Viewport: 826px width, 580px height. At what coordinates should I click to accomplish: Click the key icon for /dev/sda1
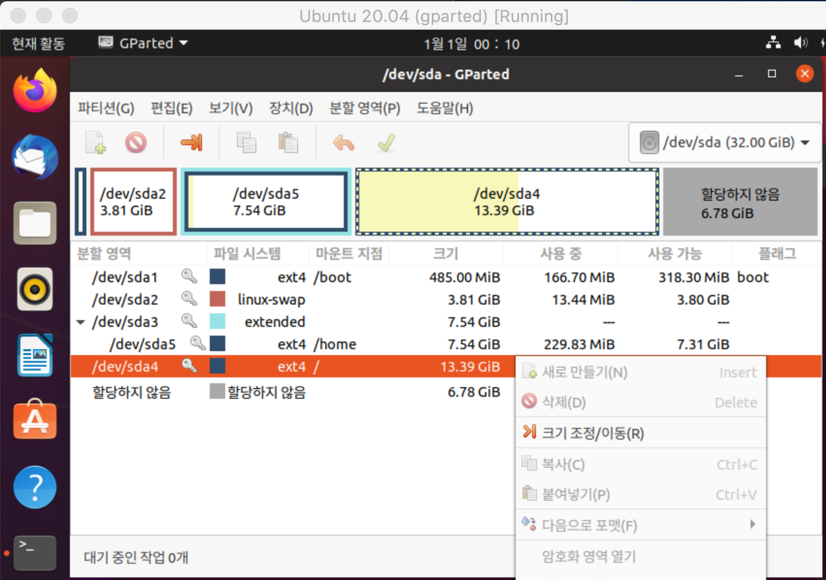pyautogui.click(x=189, y=277)
